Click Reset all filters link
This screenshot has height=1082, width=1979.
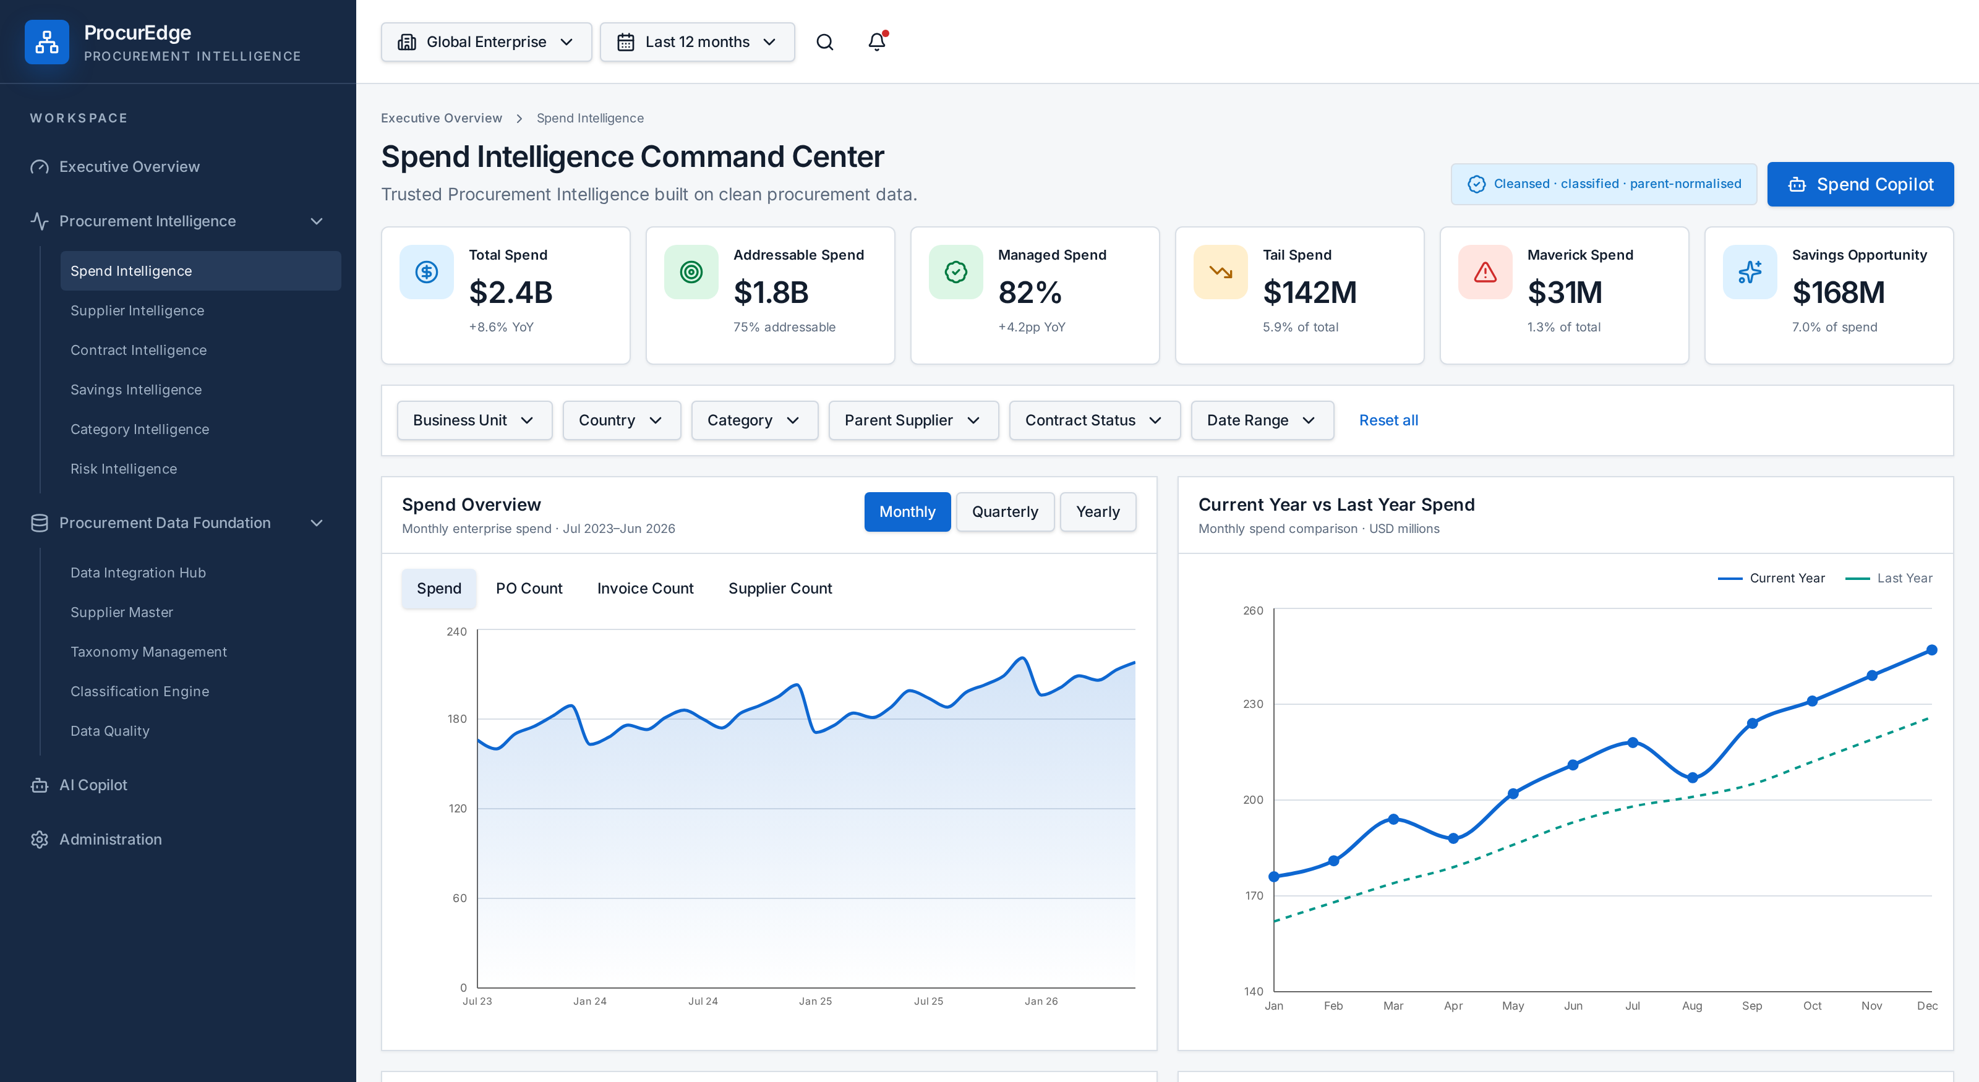[1388, 420]
